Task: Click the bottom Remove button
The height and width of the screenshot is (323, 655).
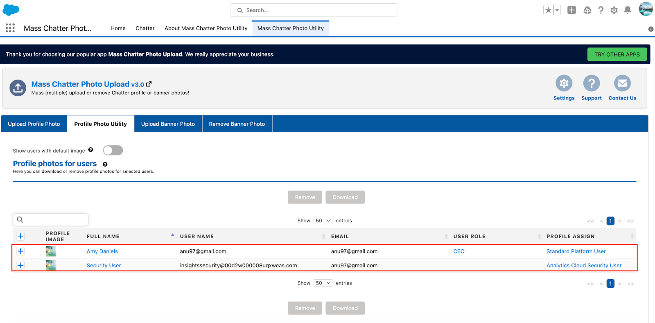Action: [305, 308]
